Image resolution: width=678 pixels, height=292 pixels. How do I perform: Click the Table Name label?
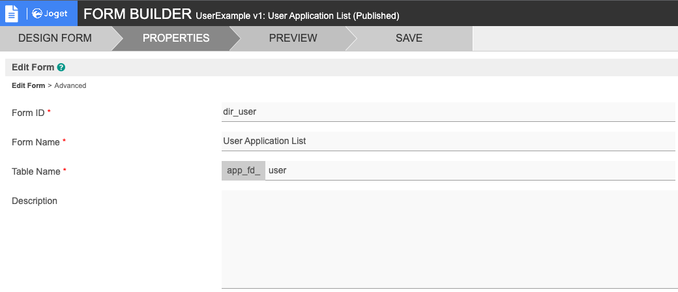[37, 171]
